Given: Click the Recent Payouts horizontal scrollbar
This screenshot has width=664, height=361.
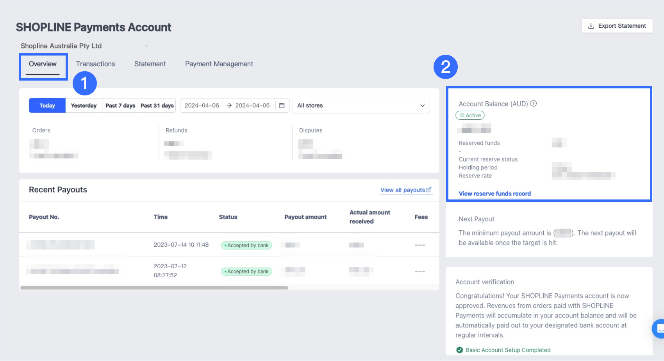Looking at the screenshot, I should 154,288.
